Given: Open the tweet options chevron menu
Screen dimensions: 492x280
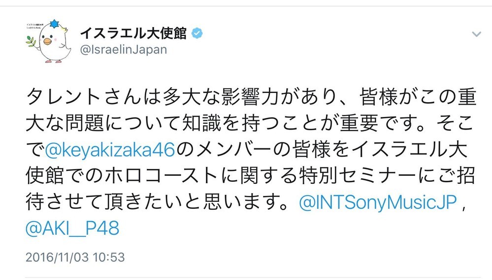Looking at the screenshot, I should (476, 34).
